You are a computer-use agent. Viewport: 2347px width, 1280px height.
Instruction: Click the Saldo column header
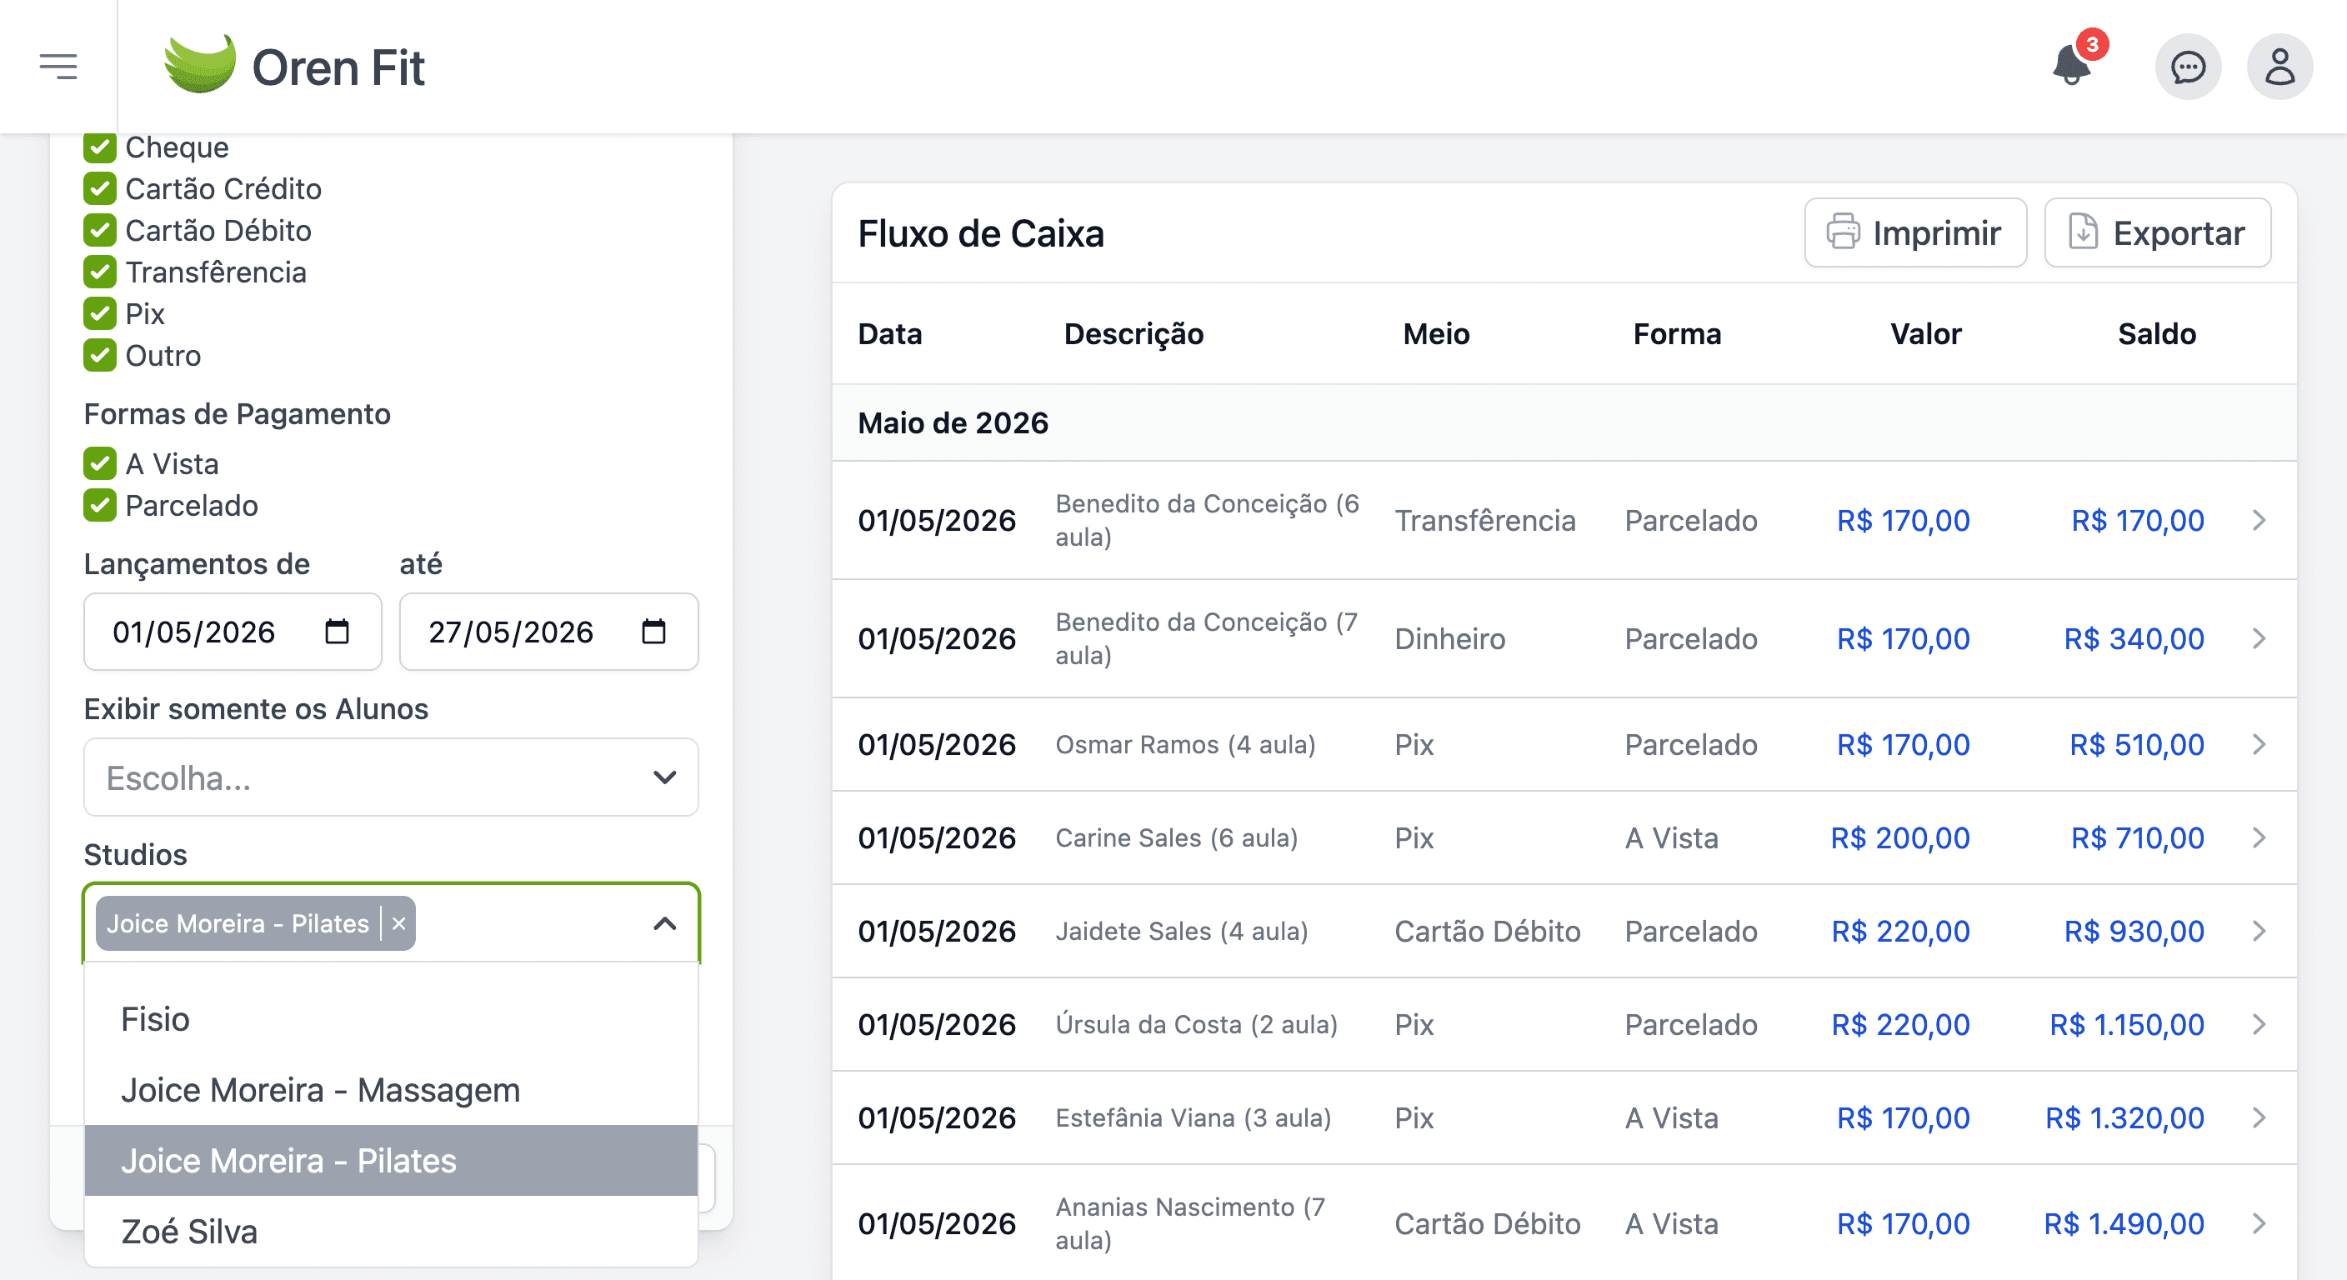[x=2157, y=334]
